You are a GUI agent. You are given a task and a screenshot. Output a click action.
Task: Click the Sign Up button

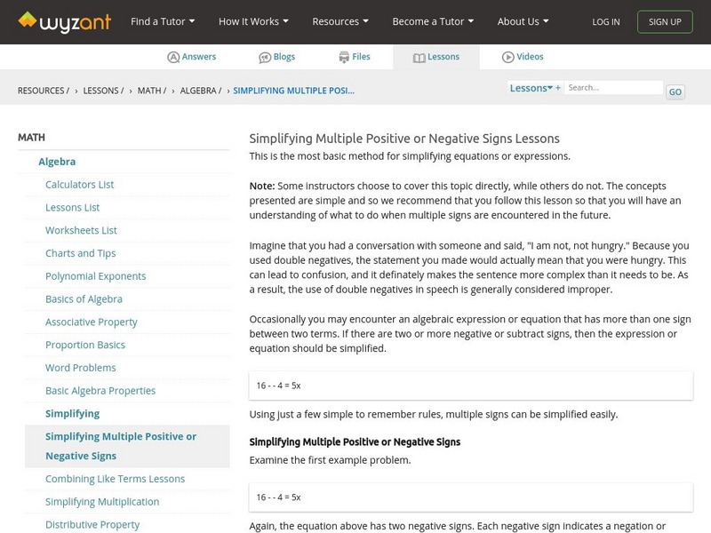tap(665, 21)
